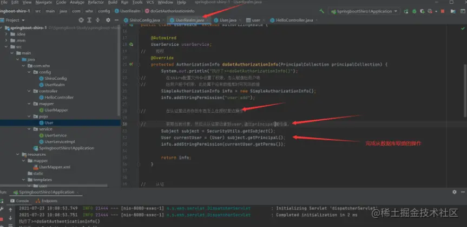Toggle code folding for doGetAuthorizationInfo method
This screenshot has width=467, height=227.
139,64
